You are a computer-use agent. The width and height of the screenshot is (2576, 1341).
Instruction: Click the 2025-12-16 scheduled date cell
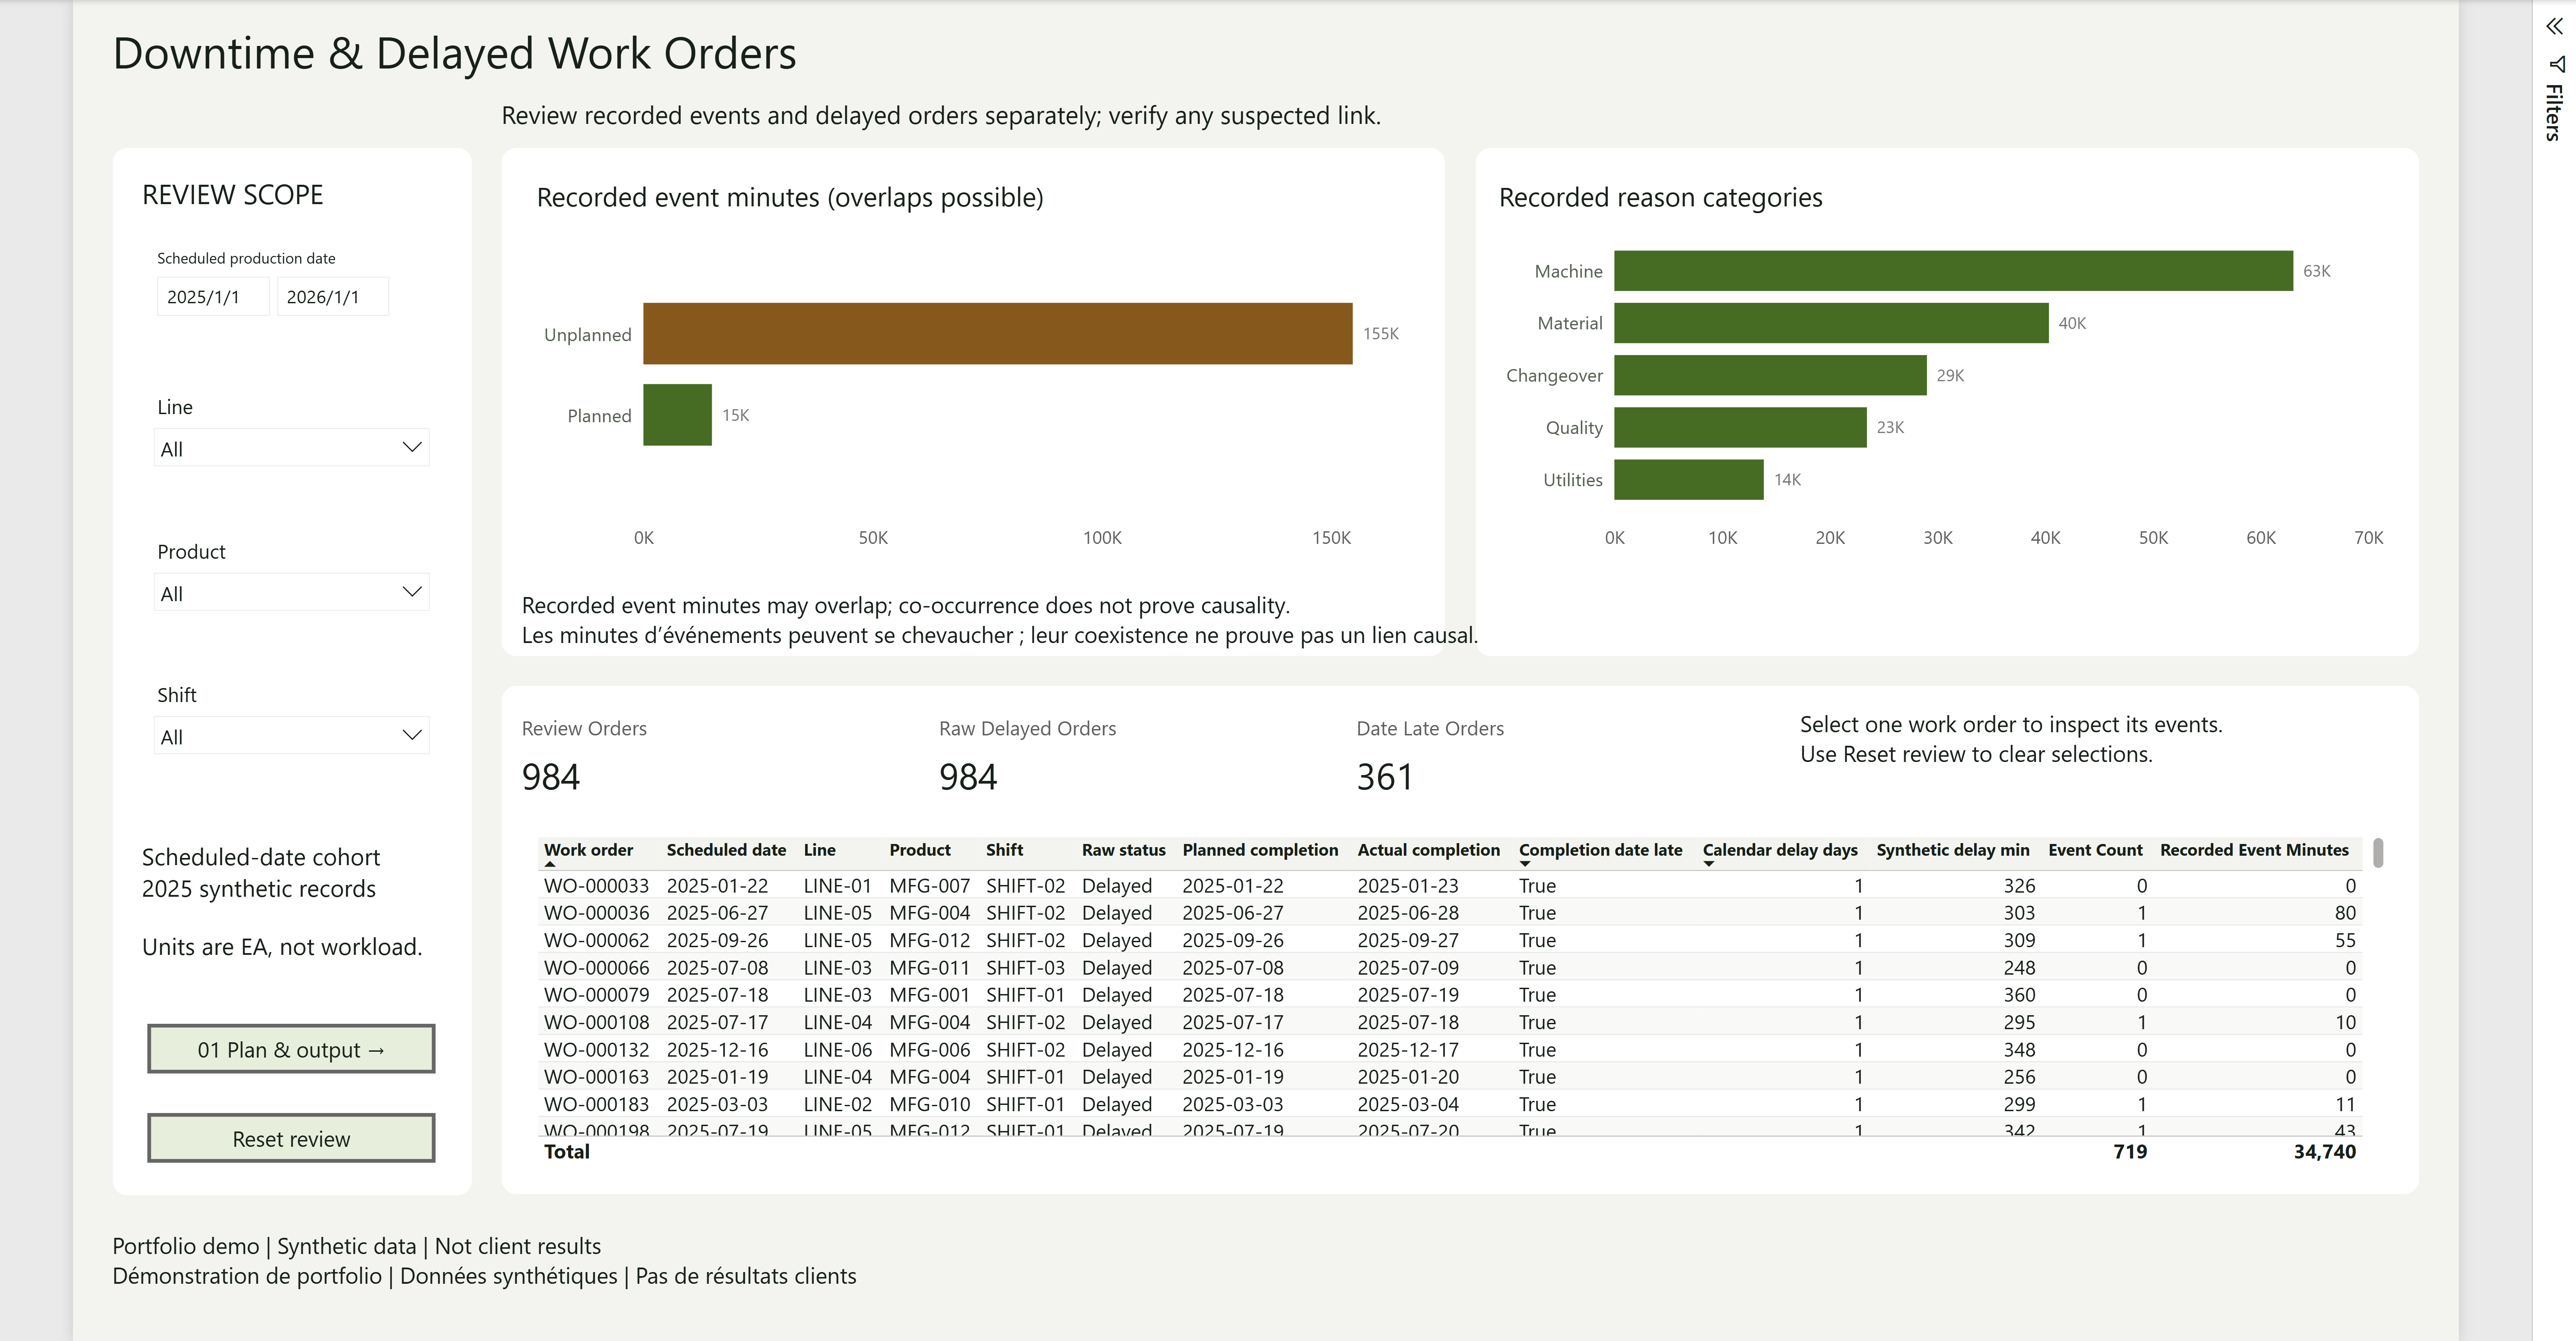point(717,1050)
